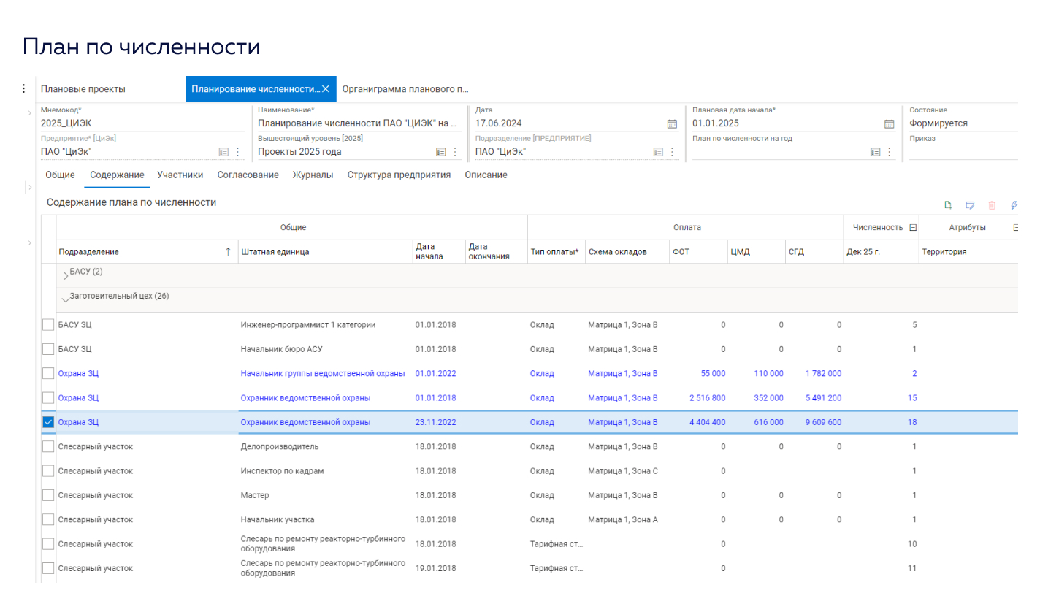Image resolution: width=1040 pixels, height=604 pixels.
Task: Click the edit record icon above the table
Action: click(x=971, y=205)
